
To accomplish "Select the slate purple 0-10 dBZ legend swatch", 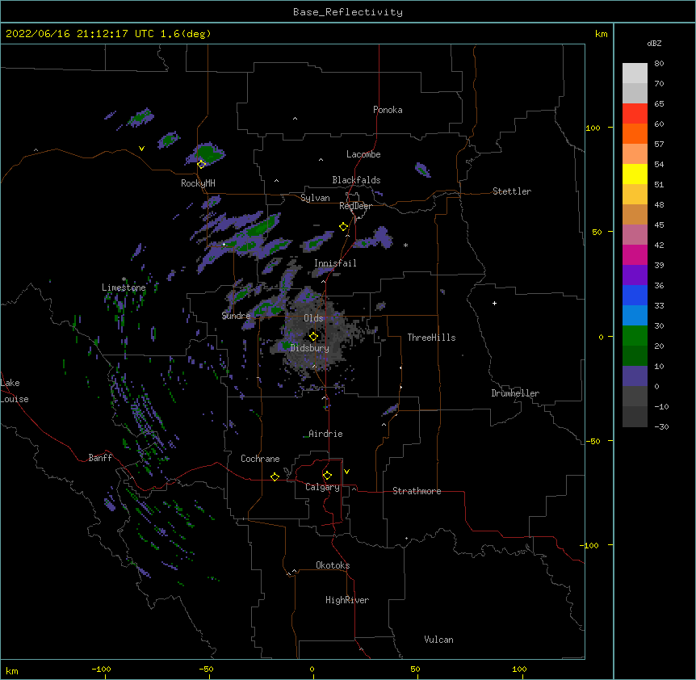I will 635,376.
